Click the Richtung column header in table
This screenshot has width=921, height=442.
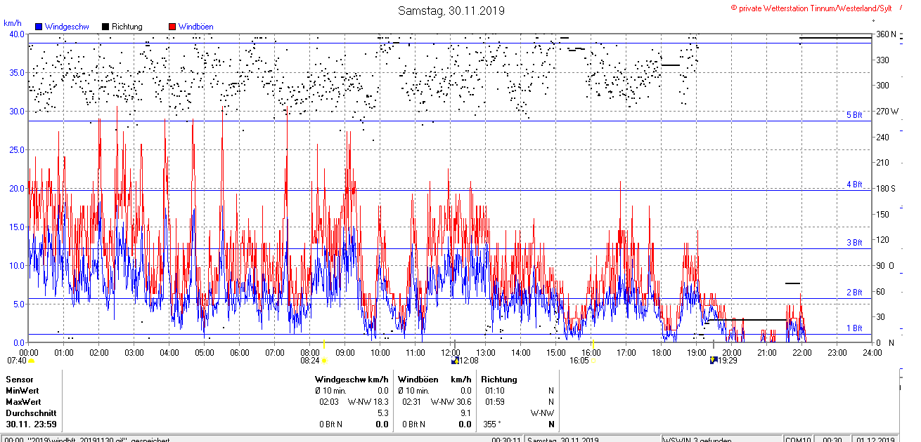(x=499, y=380)
